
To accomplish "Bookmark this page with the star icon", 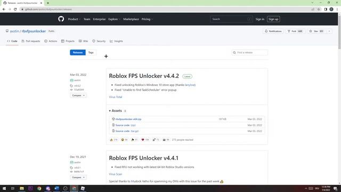I will (x=319, y=10).
